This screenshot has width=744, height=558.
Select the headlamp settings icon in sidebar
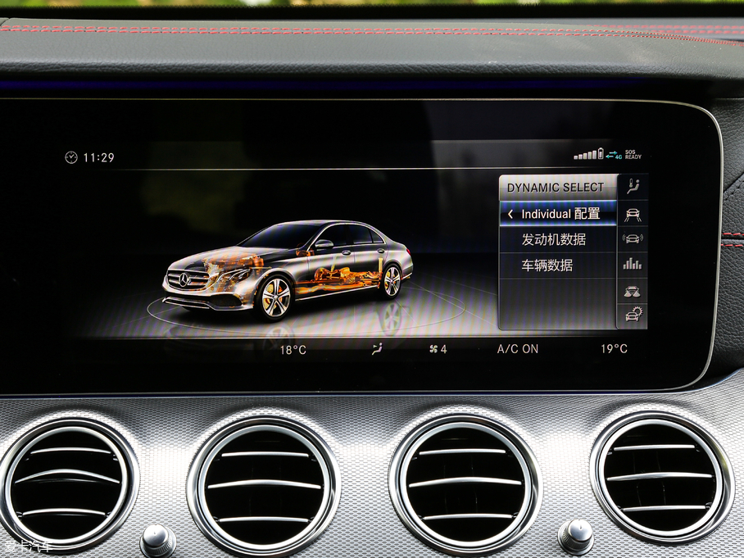tap(631, 292)
